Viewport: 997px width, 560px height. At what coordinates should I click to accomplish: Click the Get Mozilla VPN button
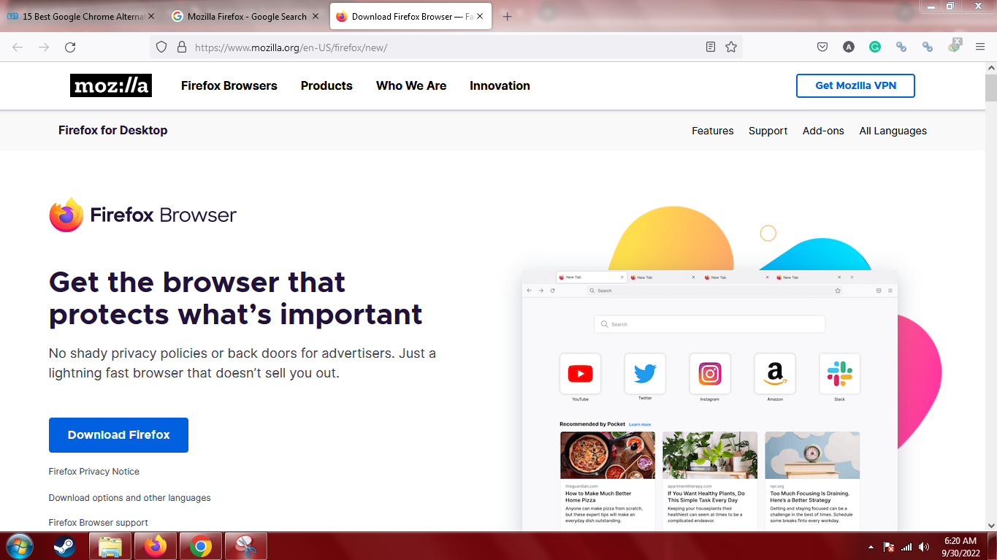coord(855,85)
